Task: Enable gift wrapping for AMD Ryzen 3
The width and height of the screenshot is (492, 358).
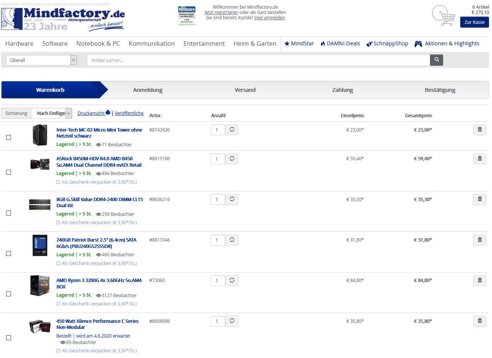Action: point(58,304)
